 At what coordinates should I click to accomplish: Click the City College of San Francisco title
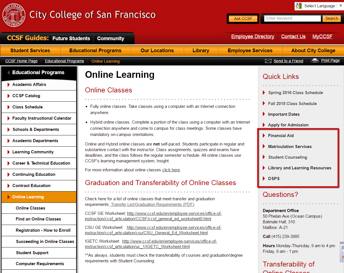[x=92, y=15]
